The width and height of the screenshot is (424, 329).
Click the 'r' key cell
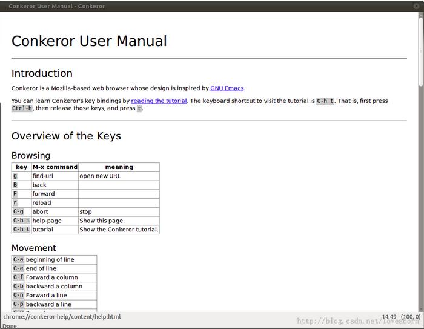click(22, 203)
